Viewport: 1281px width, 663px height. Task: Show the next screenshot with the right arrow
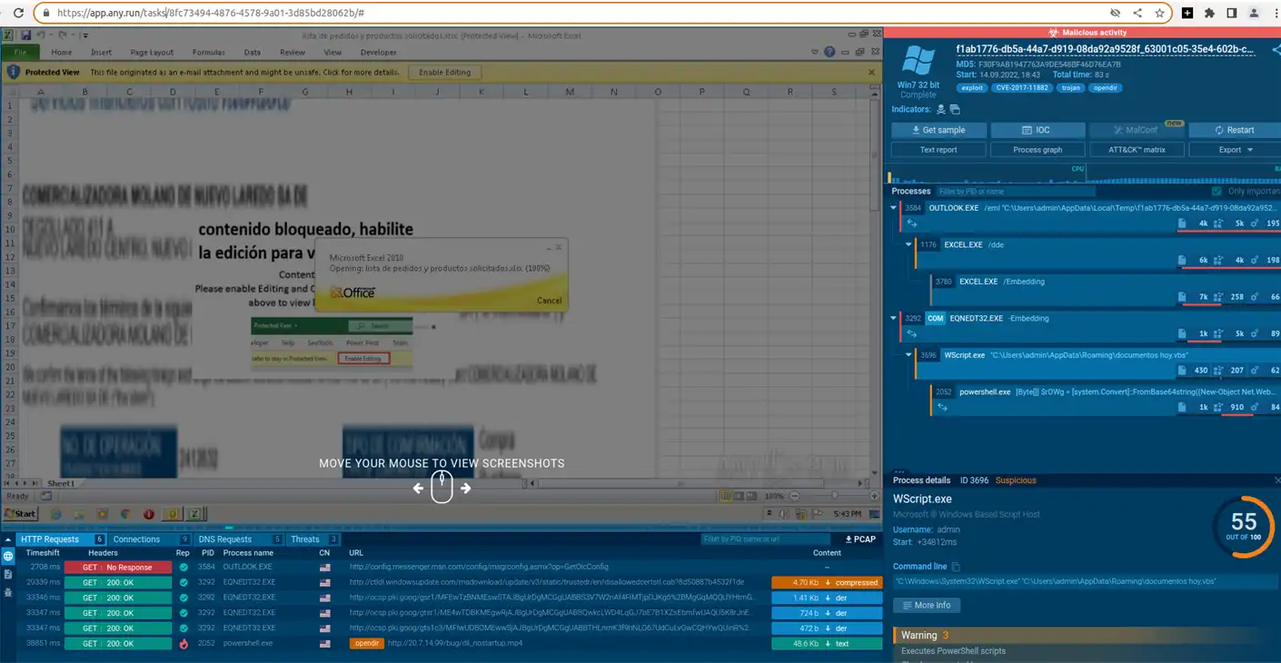click(x=466, y=489)
